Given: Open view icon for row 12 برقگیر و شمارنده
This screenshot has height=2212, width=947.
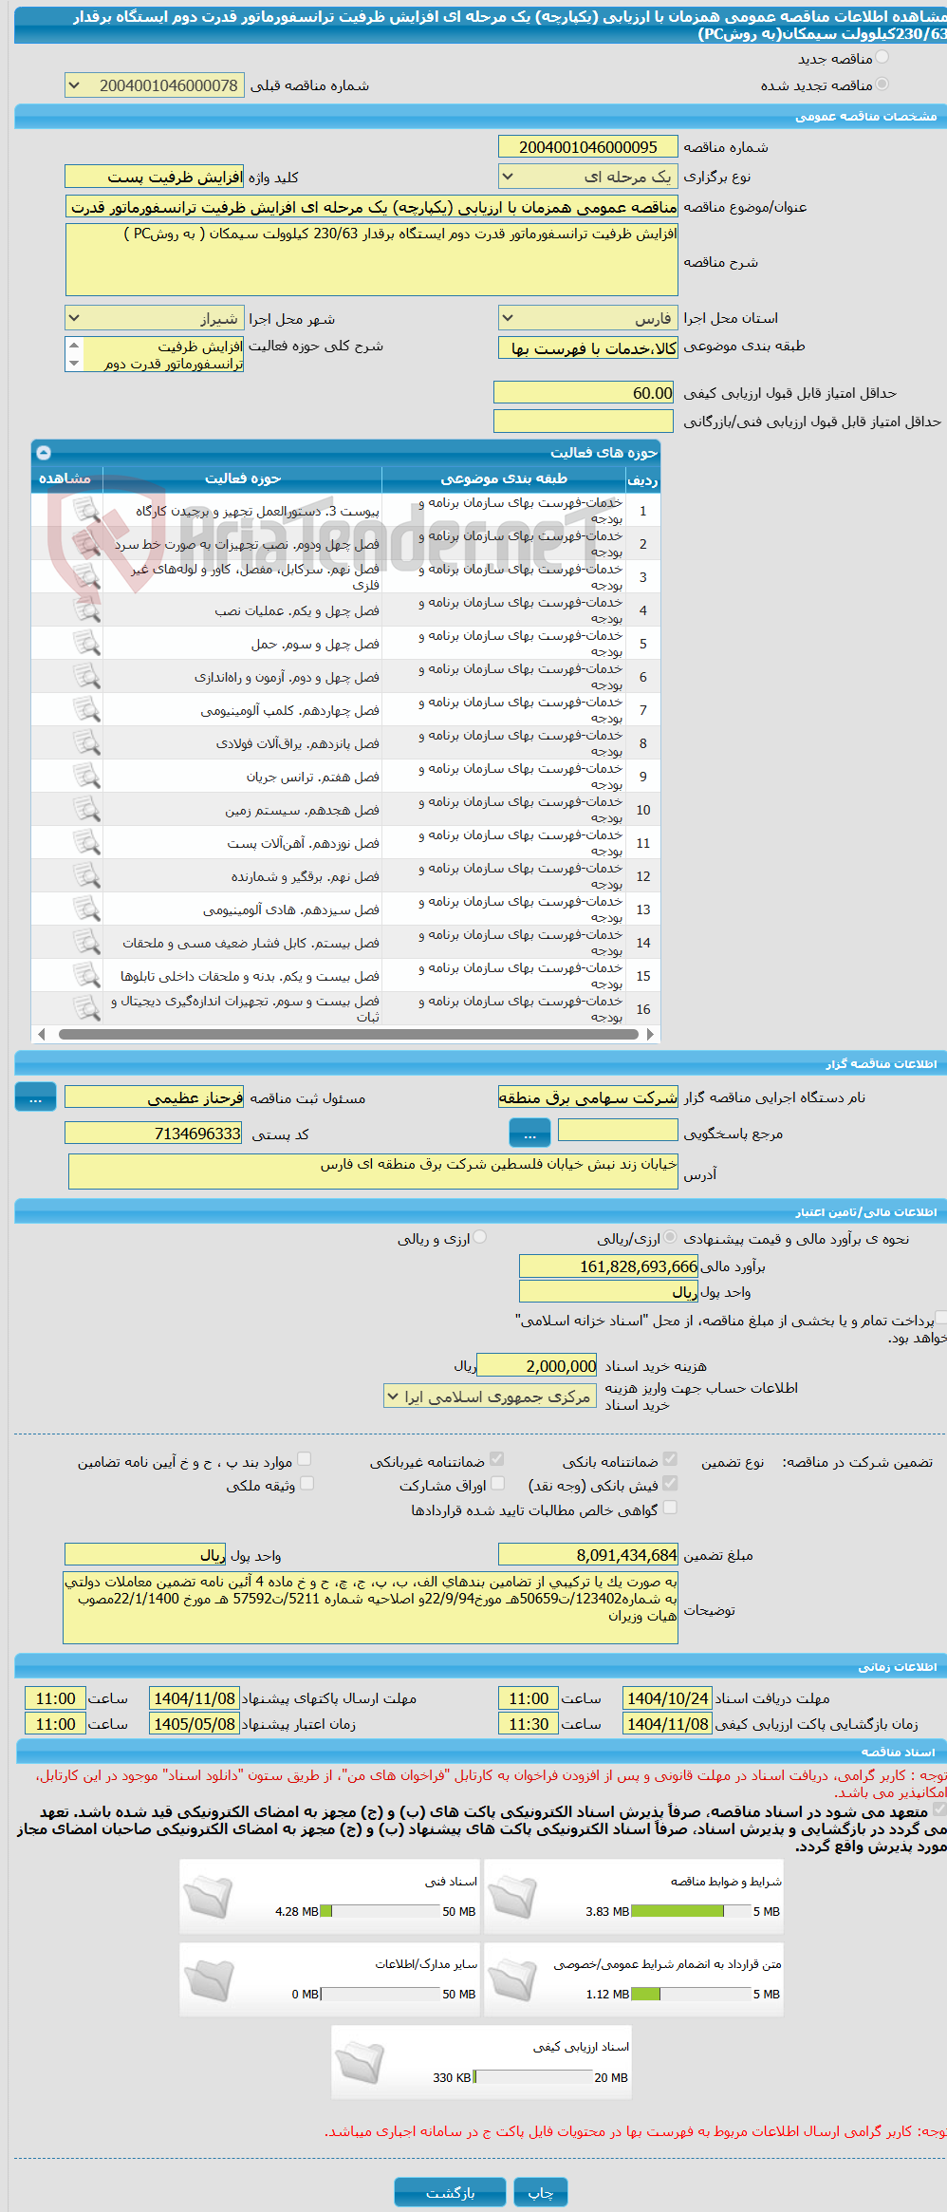Looking at the screenshot, I should click(86, 876).
